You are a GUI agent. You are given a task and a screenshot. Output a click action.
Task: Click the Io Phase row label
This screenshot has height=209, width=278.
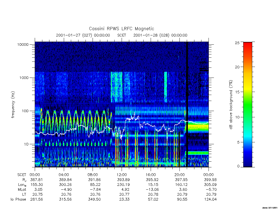tap(18, 199)
